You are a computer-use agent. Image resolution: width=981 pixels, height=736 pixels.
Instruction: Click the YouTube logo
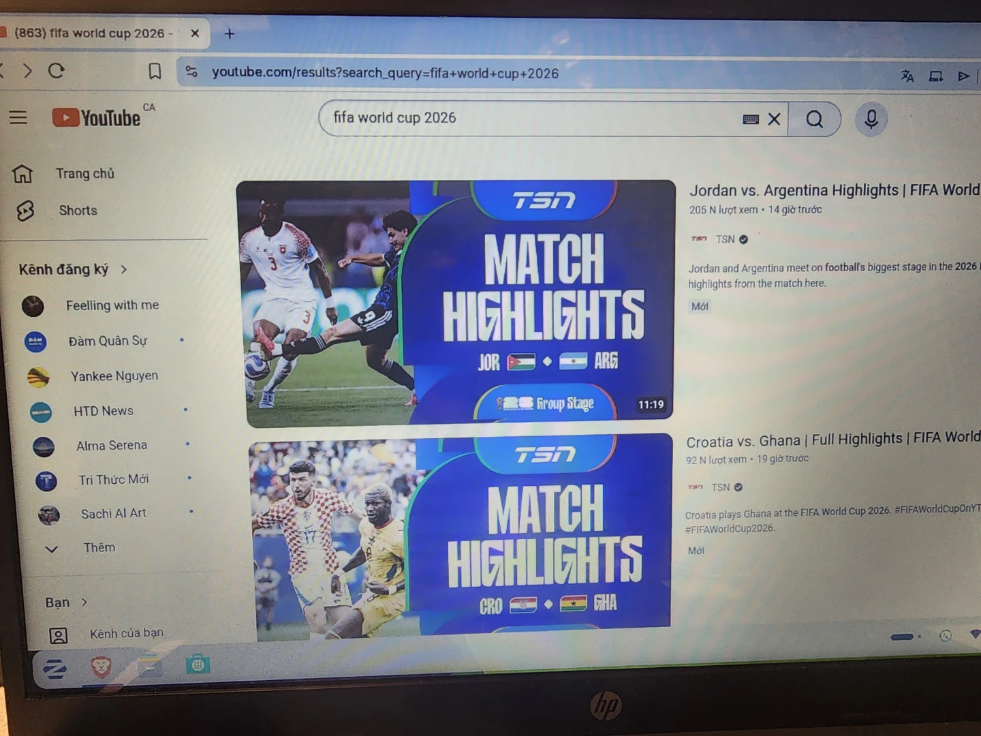[97, 118]
